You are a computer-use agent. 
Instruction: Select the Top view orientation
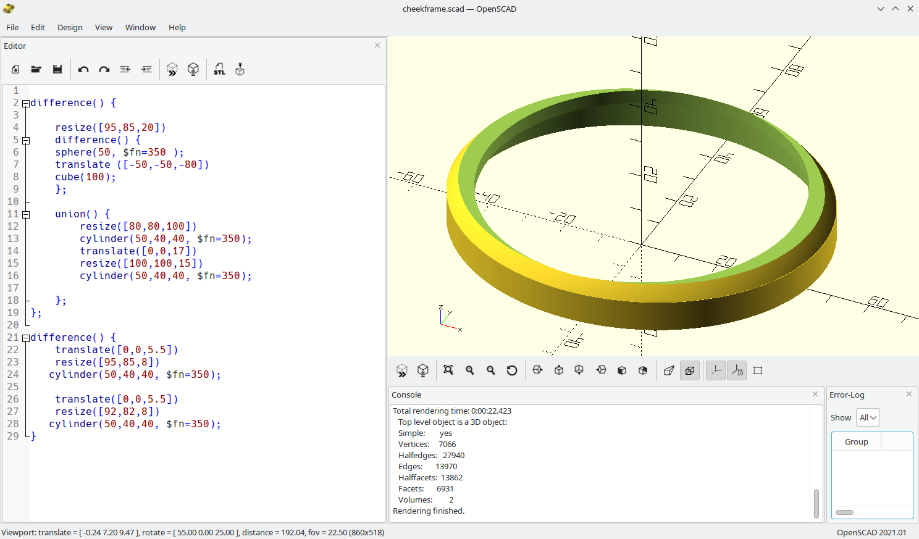(558, 370)
